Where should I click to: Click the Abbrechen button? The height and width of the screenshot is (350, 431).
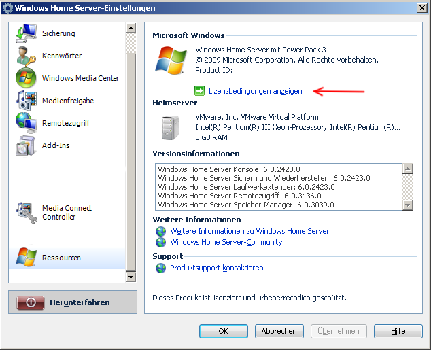279,331
